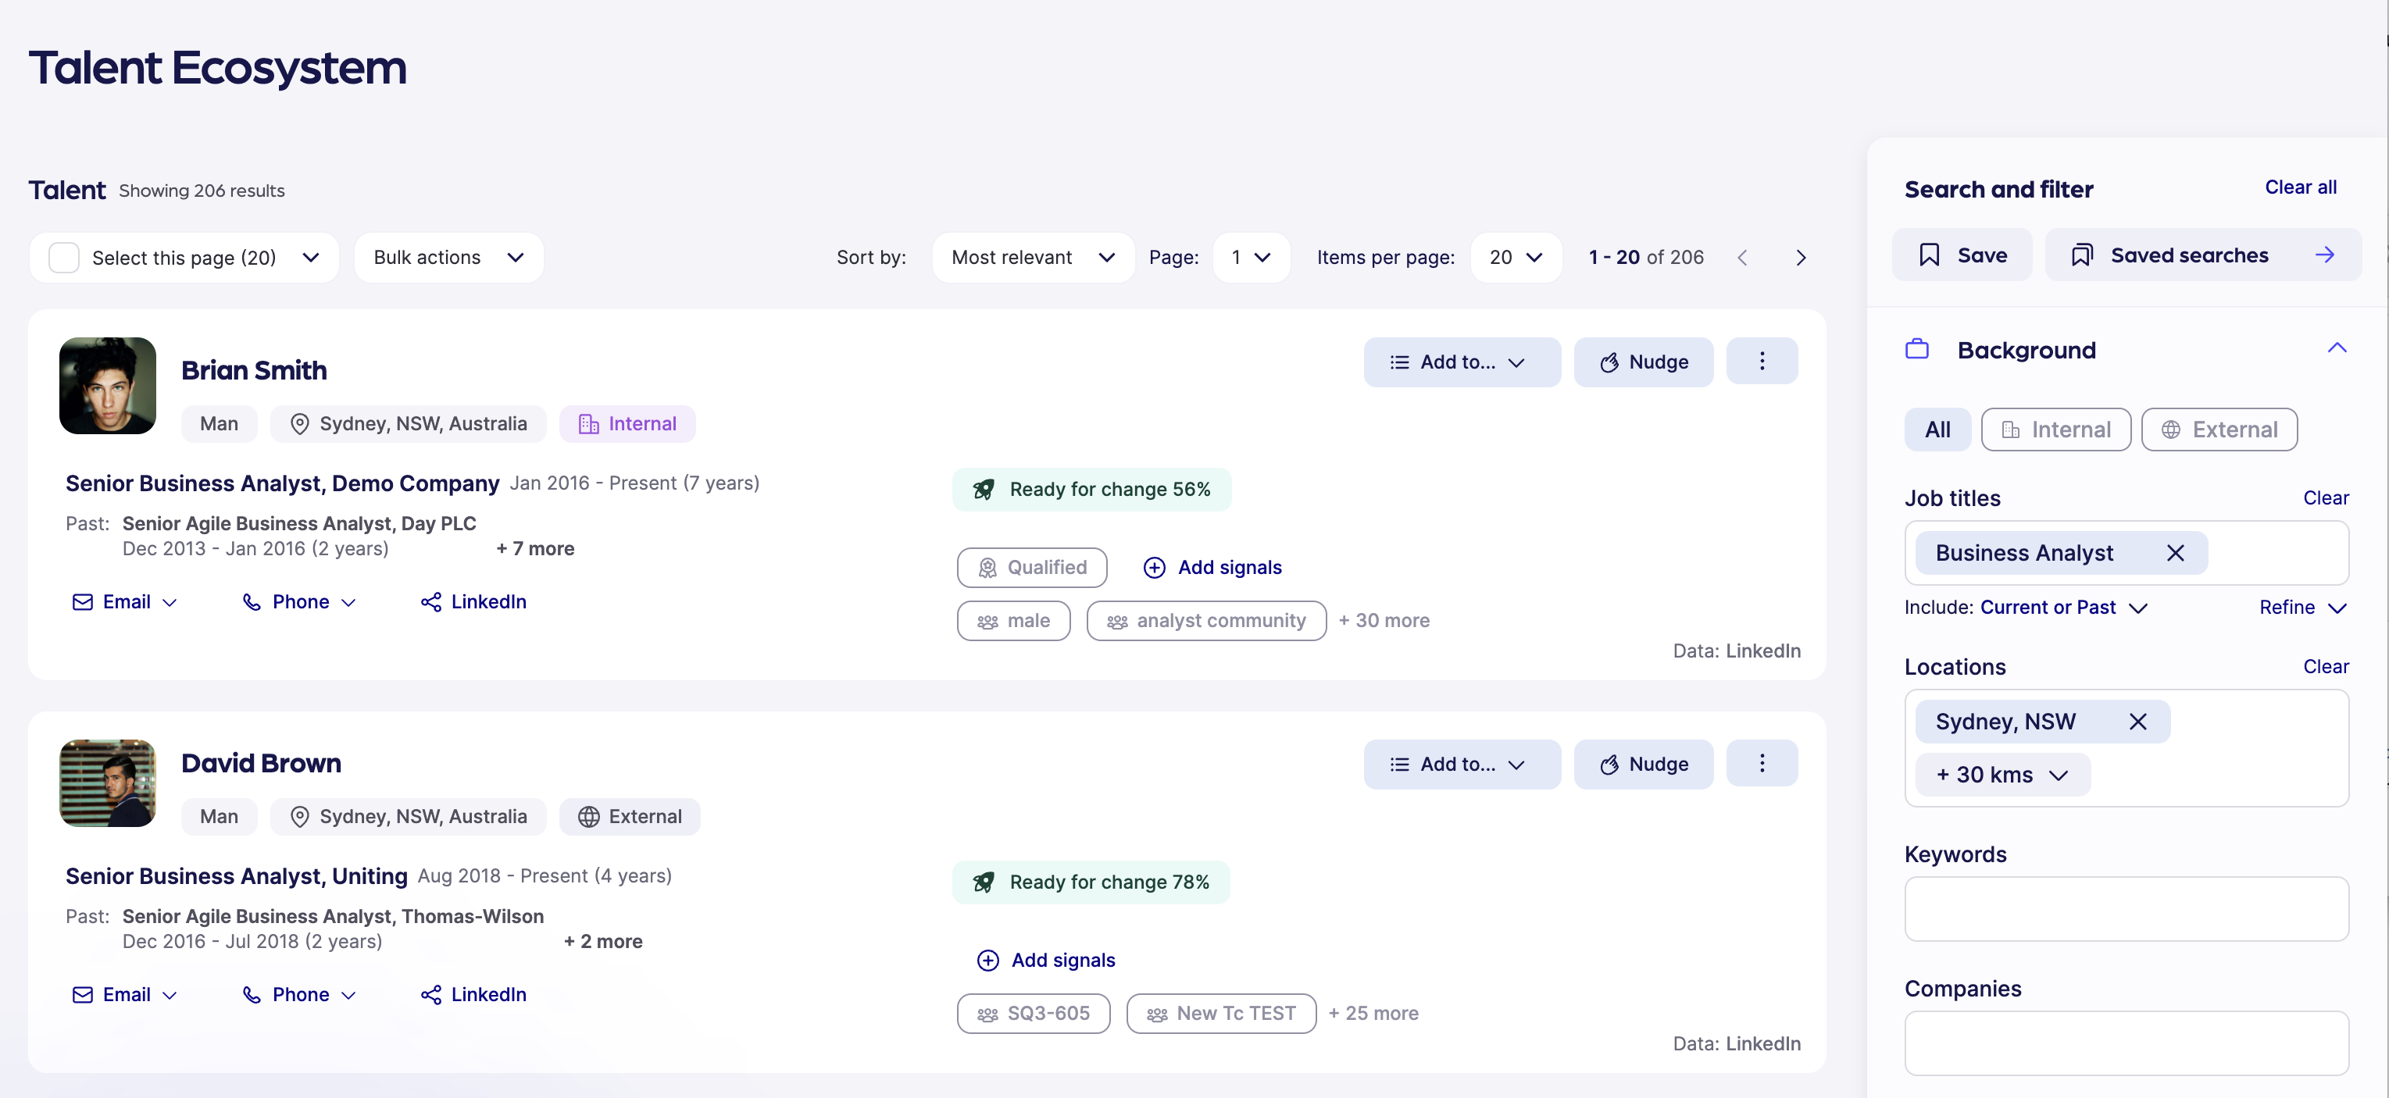Filter background to External talent only

2219,430
